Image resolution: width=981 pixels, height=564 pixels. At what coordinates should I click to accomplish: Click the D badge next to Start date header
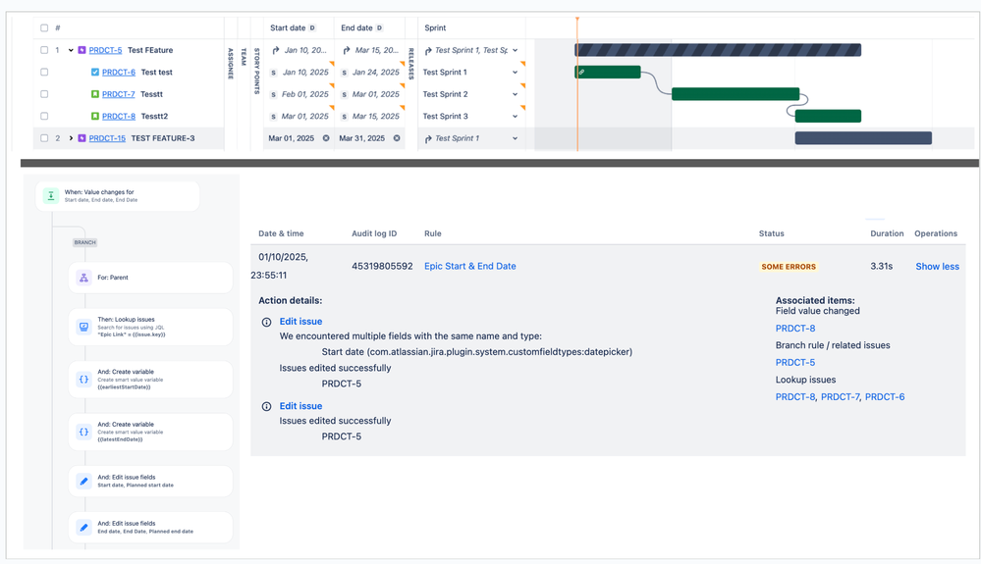pyautogui.click(x=312, y=27)
